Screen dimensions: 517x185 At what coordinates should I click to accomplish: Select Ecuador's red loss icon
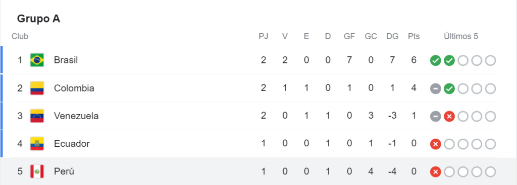(x=436, y=144)
